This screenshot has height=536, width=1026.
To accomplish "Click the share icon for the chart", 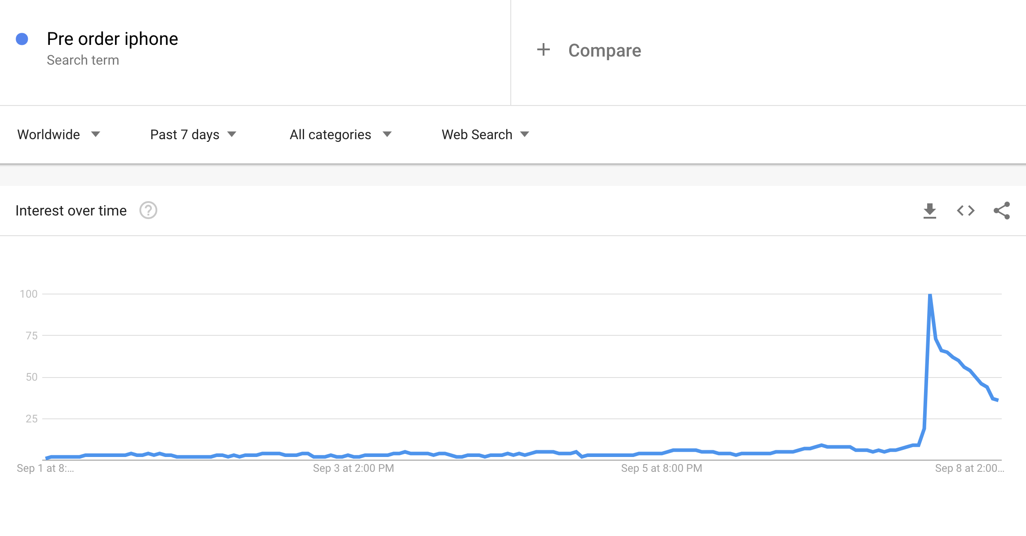I will [x=1001, y=211].
